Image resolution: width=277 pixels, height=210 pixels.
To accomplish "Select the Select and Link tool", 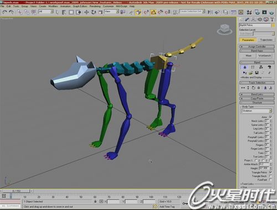I will [19, 12].
